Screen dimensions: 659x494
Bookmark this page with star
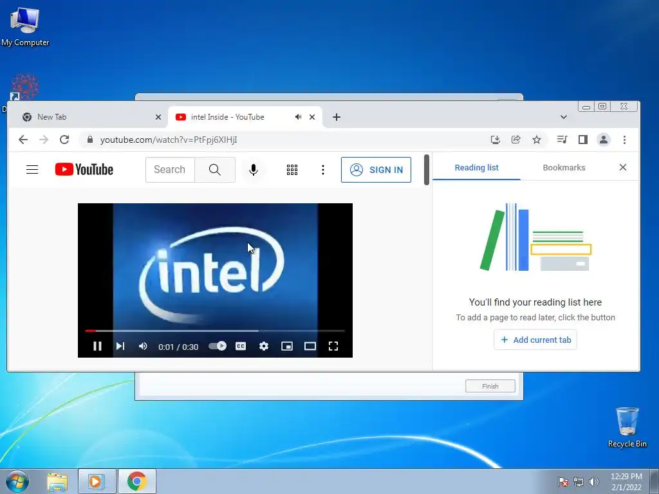click(537, 140)
